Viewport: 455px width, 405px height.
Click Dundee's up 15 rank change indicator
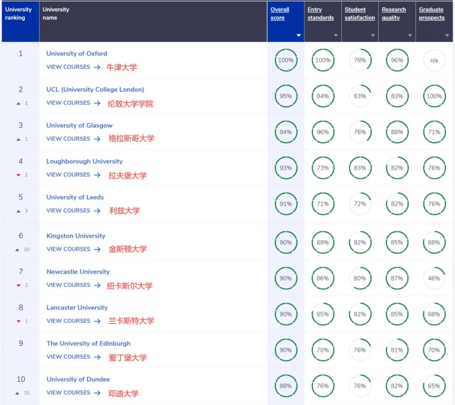pyautogui.click(x=22, y=393)
